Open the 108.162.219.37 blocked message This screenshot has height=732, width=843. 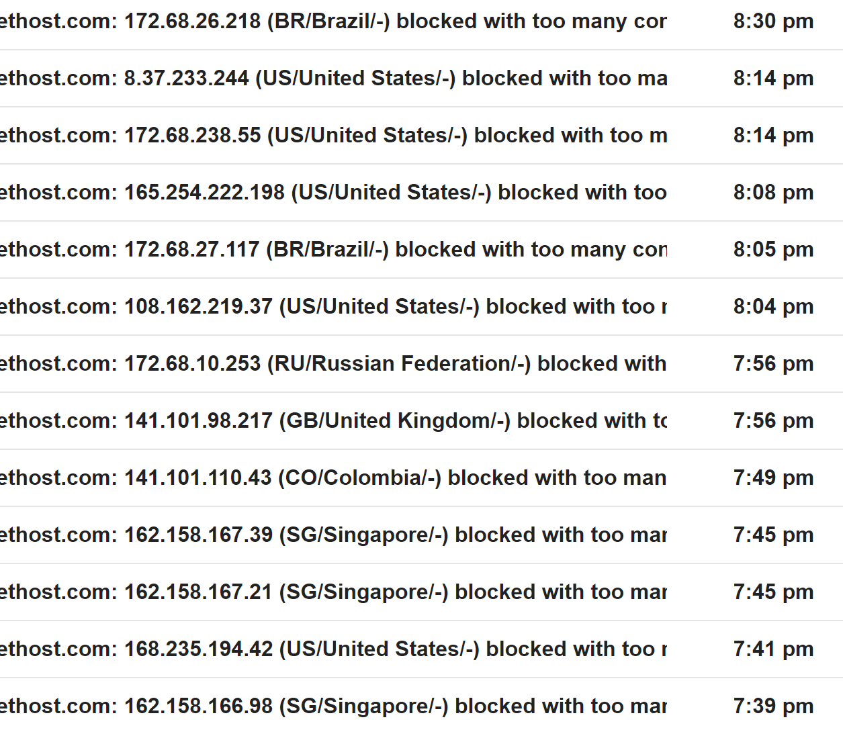coord(332,307)
